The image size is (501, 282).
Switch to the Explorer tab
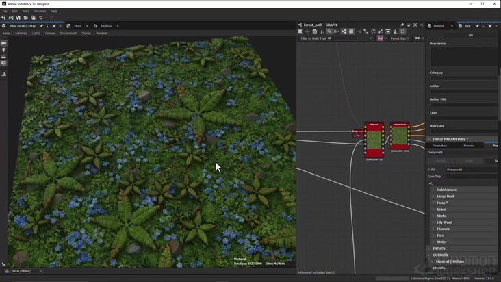tap(106, 26)
